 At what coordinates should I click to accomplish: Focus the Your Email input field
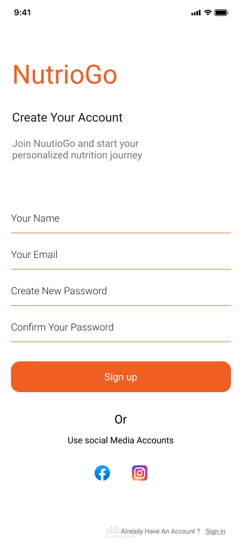click(x=121, y=255)
